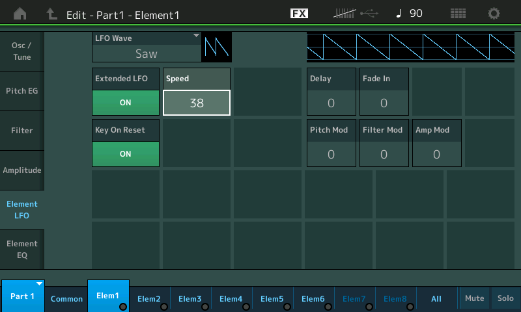Toggle Key On Reset off
521x312 pixels.
tap(125, 153)
